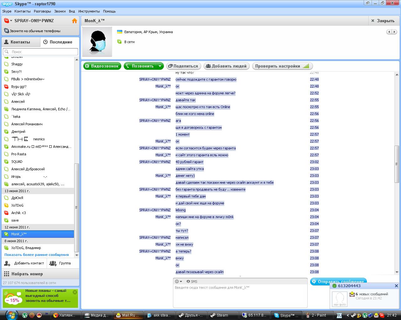Click the Добавить контакт button
This screenshot has height=320, width=401.
point(24,263)
